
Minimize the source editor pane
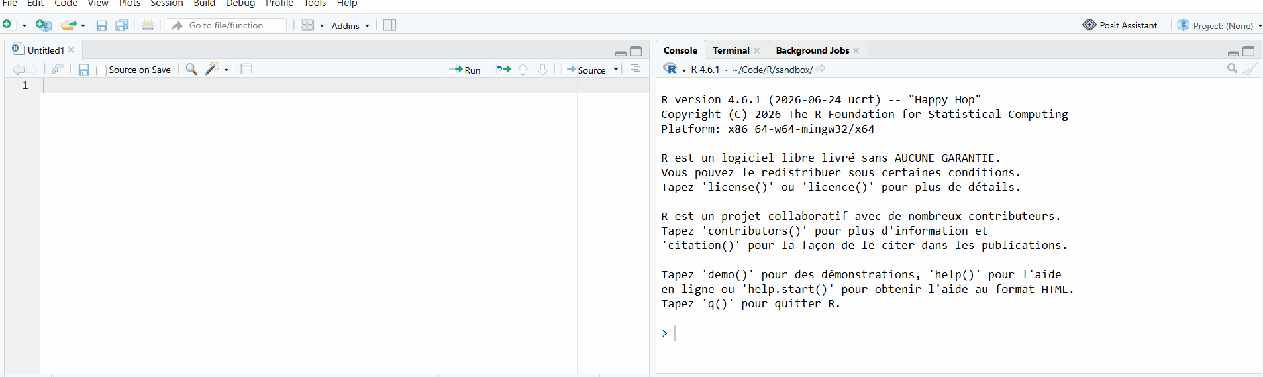[621, 52]
